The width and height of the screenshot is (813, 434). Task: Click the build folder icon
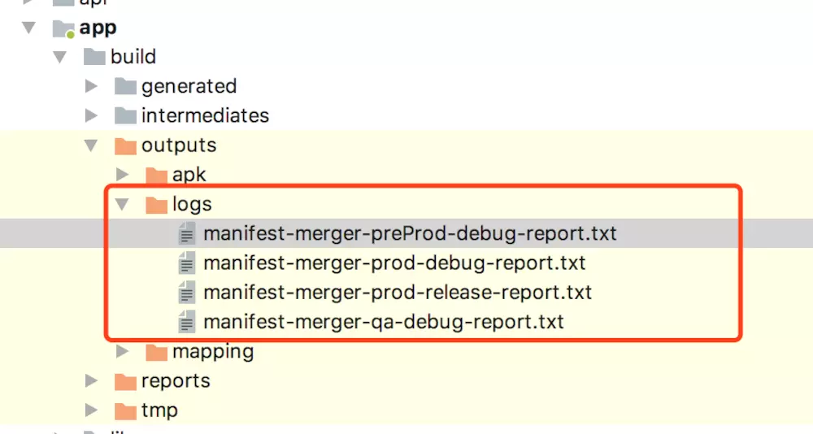(x=94, y=57)
